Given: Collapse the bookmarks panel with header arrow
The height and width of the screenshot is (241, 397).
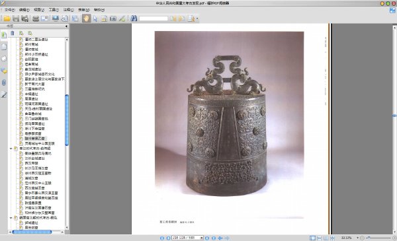Looking at the screenshot, I should pyautogui.click(x=66, y=26).
